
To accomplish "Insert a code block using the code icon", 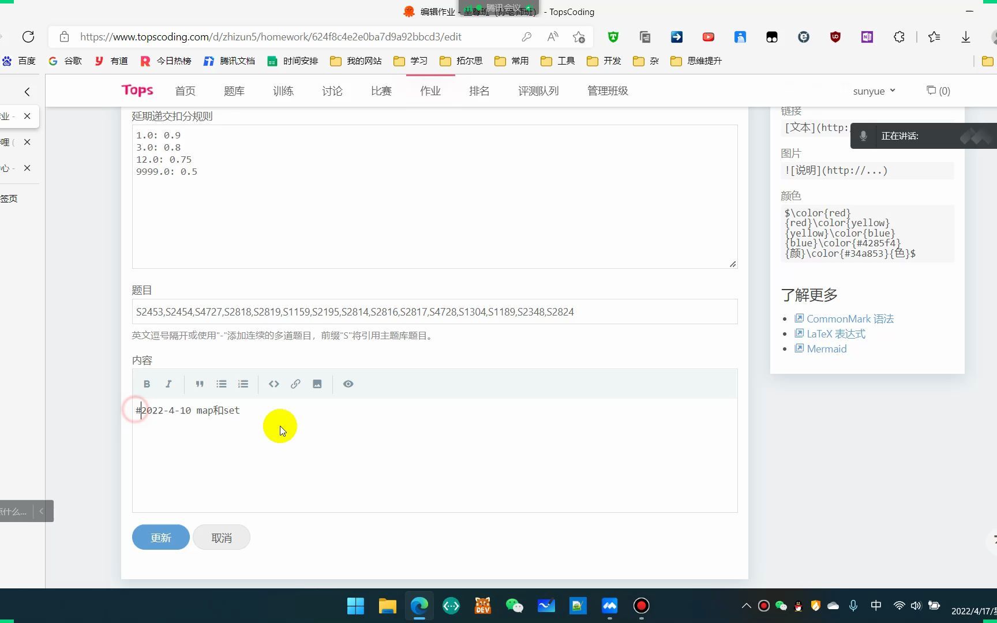I will (x=273, y=384).
